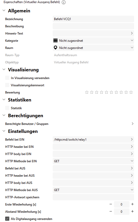Decrease Abstand Wiederholung with minus
This screenshot has width=138, height=222.
click(x=111, y=211)
